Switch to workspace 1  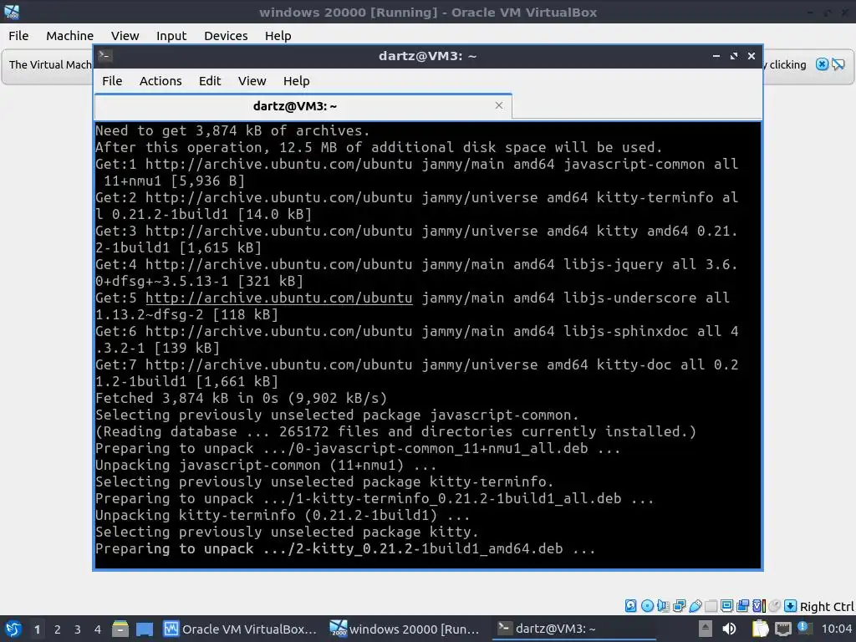[37, 629]
